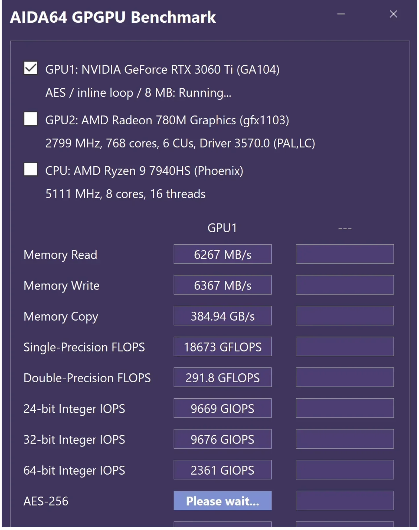419x530 pixels.
Task: Select the Memory Write 6367 MB/s result box
Action: pyautogui.click(x=222, y=285)
